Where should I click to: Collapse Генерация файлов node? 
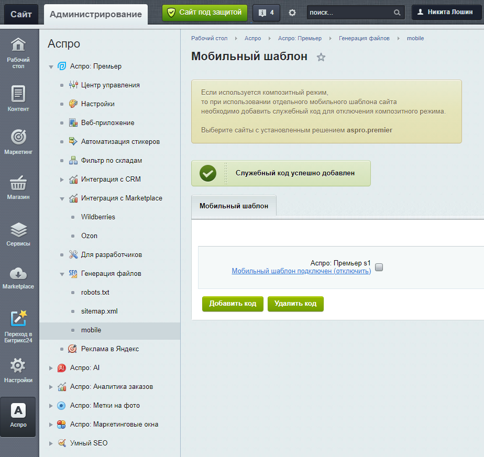(x=62, y=274)
